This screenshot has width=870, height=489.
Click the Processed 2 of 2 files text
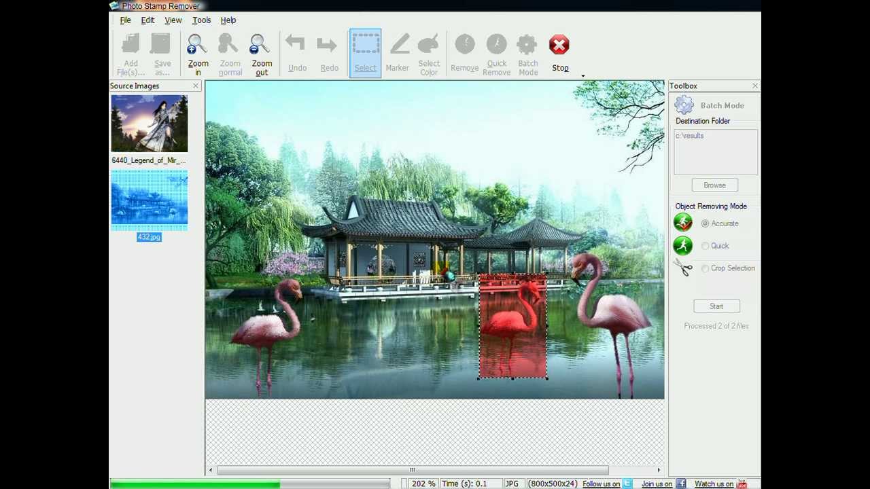click(x=716, y=326)
